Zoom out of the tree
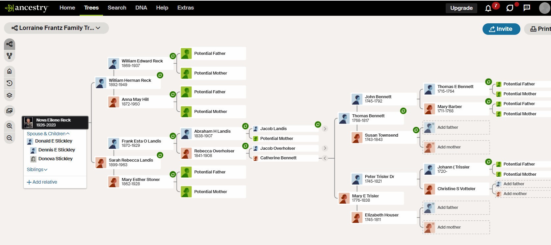Screen dimensions: 551x245 click(10, 138)
